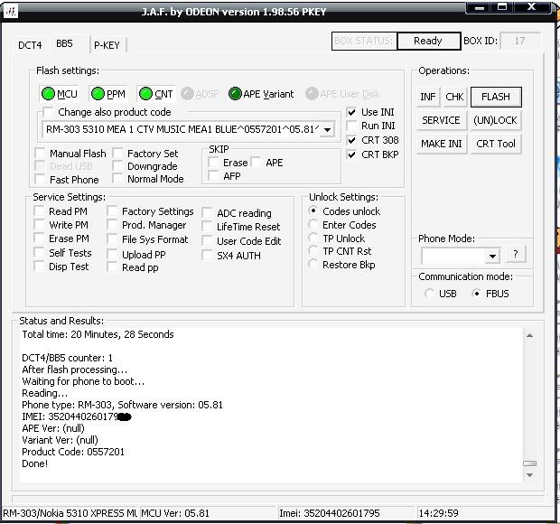This screenshot has width=560, height=524.
Task: Select the Codes unlock radio button
Action: [313, 211]
